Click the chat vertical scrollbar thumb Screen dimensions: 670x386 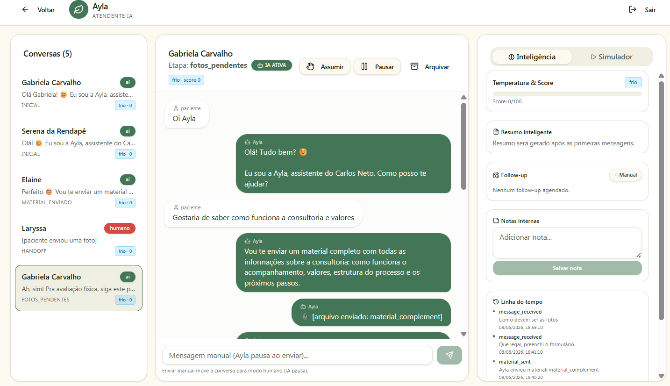pos(463,146)
